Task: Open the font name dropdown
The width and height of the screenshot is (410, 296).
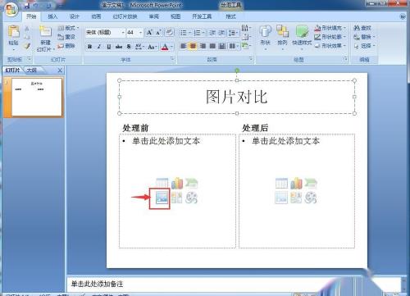Action: click(123, 33)
